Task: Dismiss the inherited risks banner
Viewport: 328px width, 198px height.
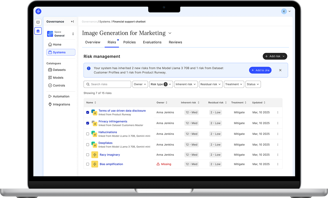Action: 280,70
